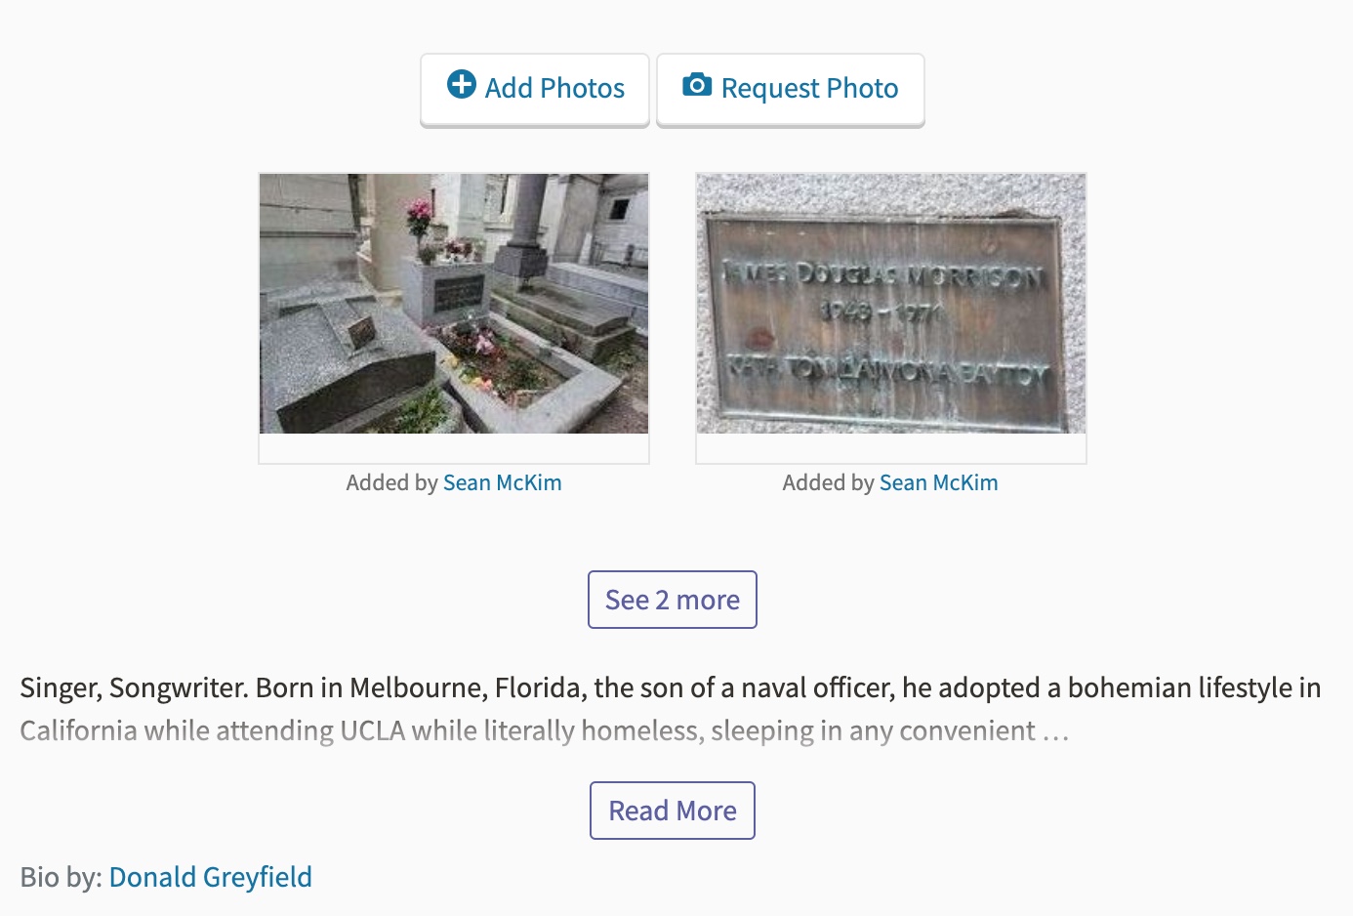Image resolution: width=1353 pixels, height=916 pixels.
Task: Click 'Added by' text under the plaque photo
Action: [828, 483]
